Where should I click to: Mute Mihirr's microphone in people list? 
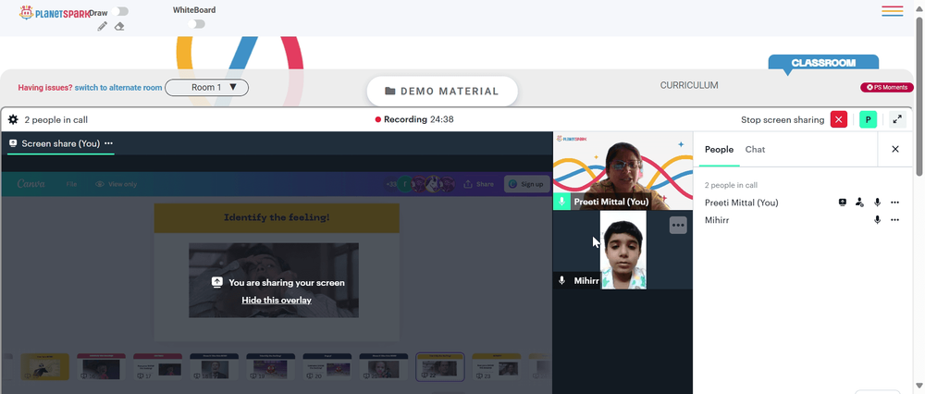click(877, 220)
